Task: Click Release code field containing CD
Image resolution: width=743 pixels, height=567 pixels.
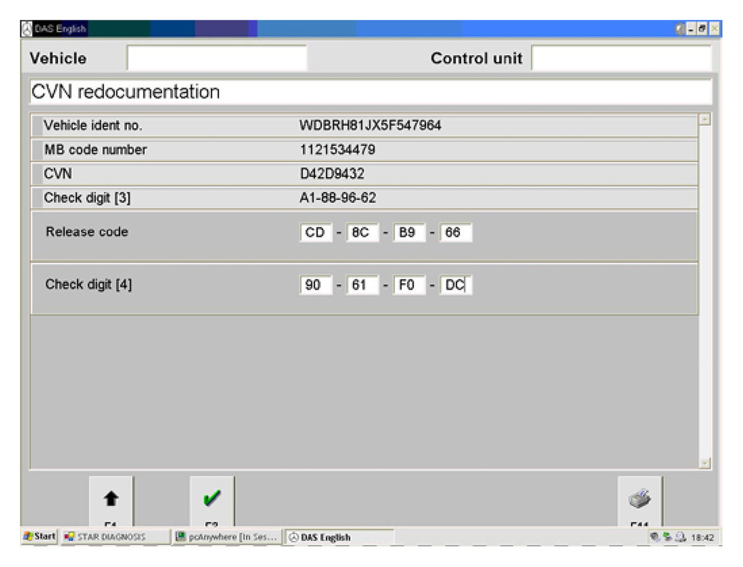Action: 315,233
